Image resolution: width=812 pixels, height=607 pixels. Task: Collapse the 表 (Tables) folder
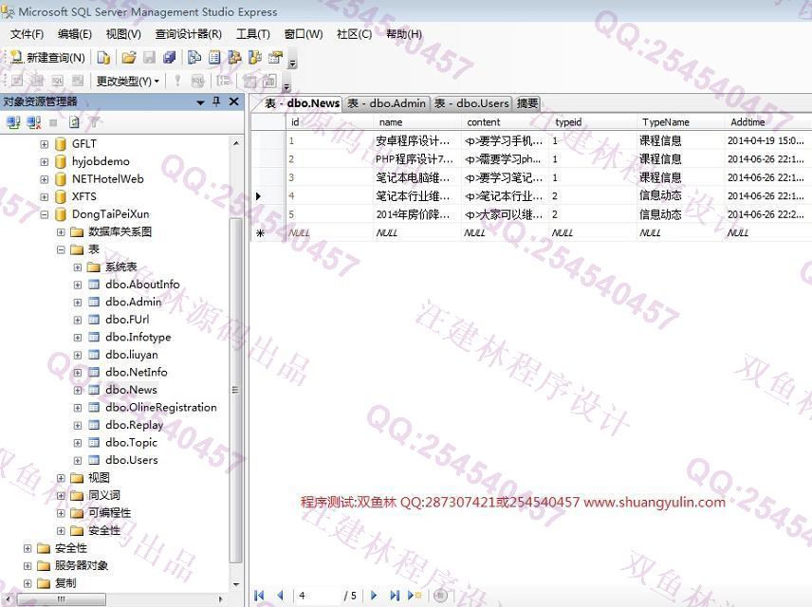coord(61,249)
